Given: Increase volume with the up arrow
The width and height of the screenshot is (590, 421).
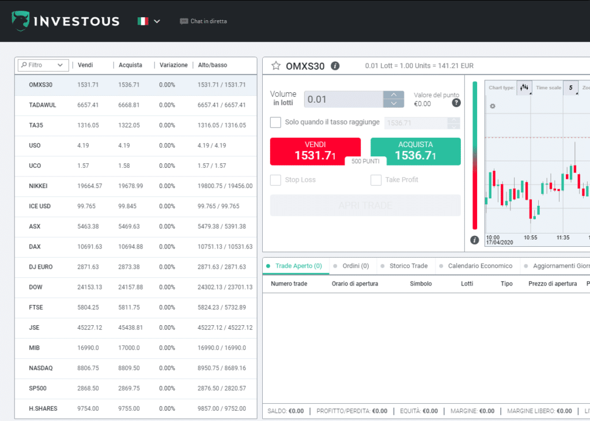Looking at the screenshot, I should tap(394, 95).
